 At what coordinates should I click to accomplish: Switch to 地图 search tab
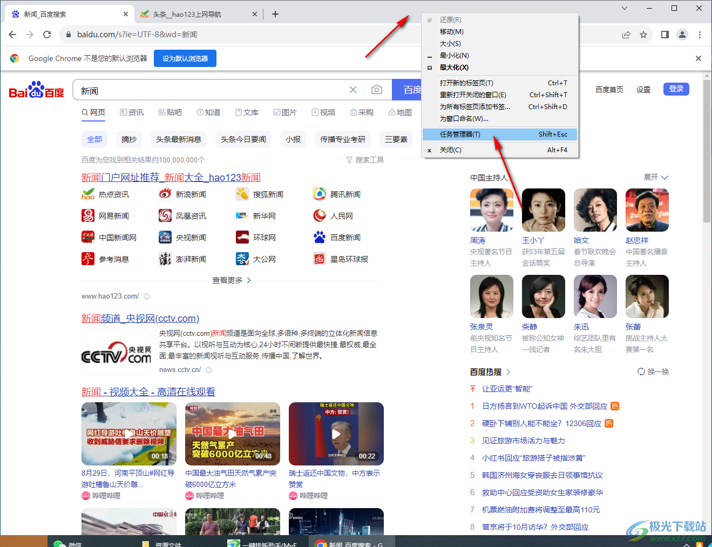(400, 112)
